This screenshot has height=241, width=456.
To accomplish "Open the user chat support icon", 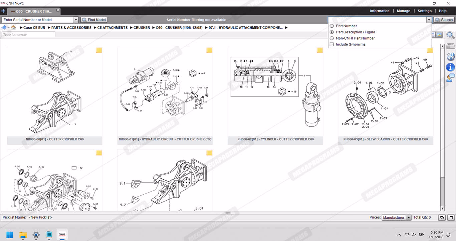I will (450, 78).
